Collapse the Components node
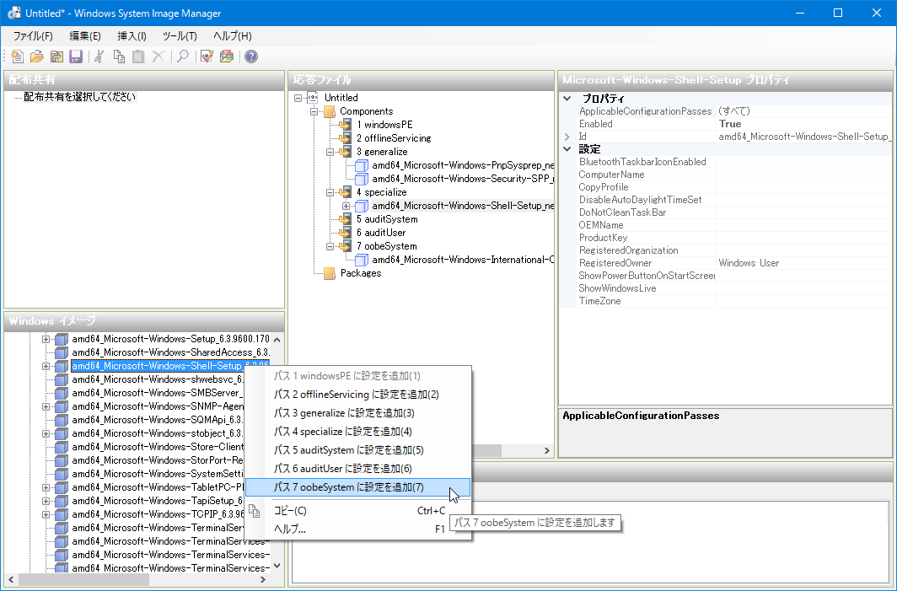The height and width of the screenshot is (591, 897). click(314, 111)
